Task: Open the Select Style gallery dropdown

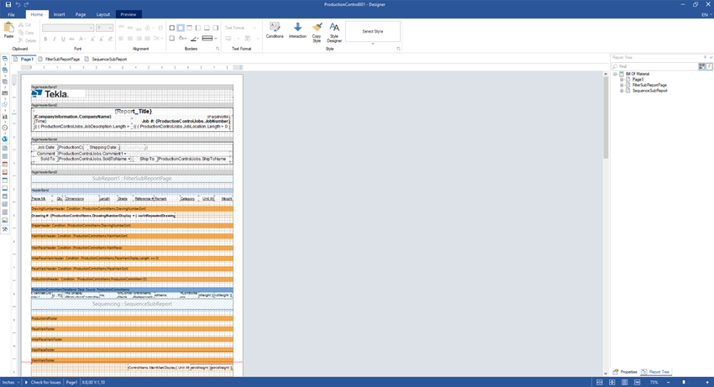Action: [373, 44]
